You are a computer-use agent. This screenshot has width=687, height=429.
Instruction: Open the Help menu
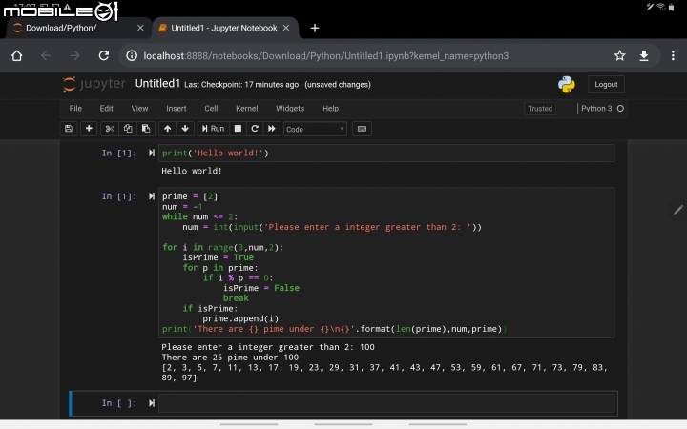click(330, 108)
